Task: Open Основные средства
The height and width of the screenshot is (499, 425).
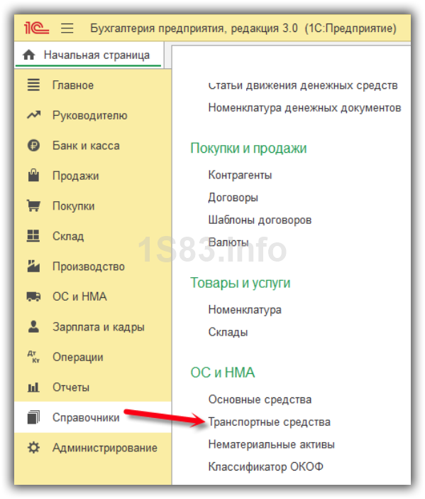Action: pos(260,399)
